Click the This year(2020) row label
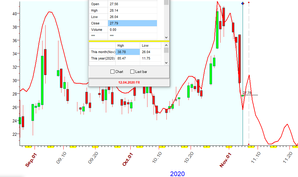Image resolution: width=298 pixels, height=177 pixels. pos(102,58)
